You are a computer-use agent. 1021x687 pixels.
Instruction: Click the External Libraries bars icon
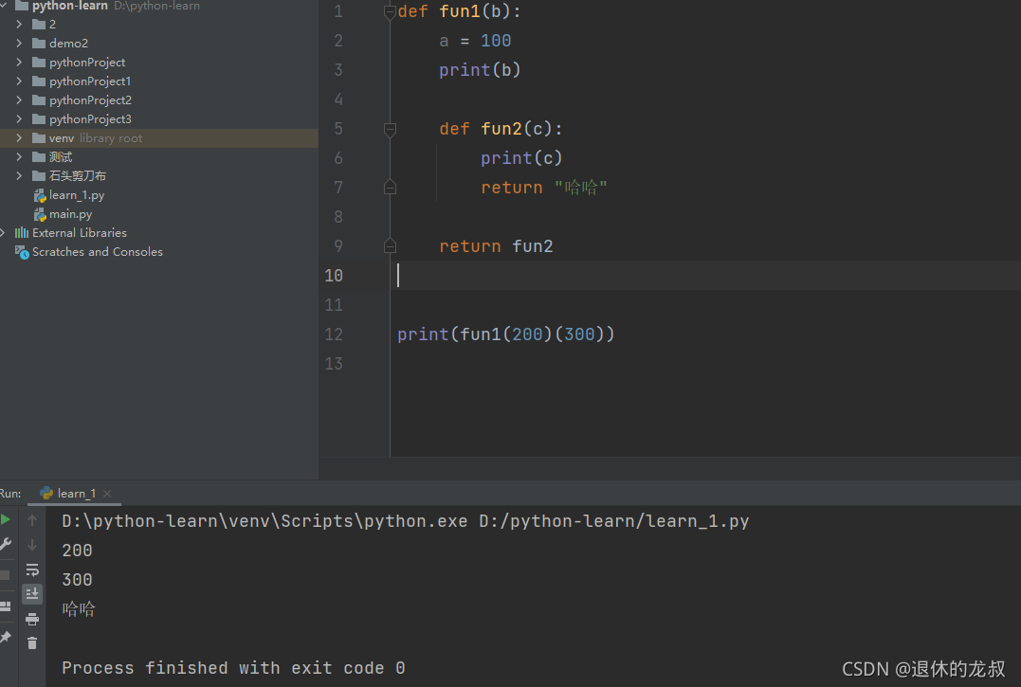pos(22,232)
